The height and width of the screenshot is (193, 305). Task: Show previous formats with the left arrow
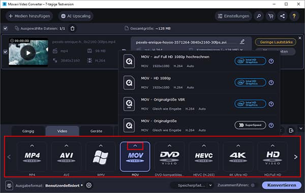[x=9, y=157]
